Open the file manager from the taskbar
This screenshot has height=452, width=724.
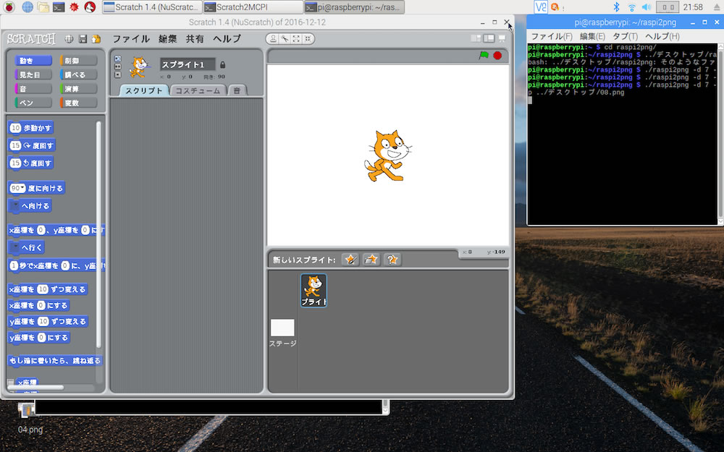coord(43,7)
